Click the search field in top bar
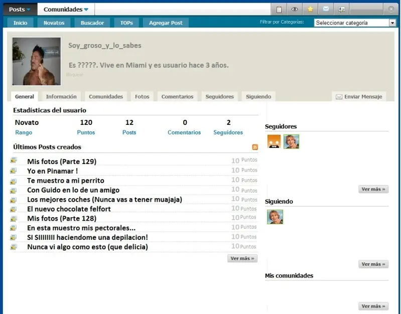 183,10
